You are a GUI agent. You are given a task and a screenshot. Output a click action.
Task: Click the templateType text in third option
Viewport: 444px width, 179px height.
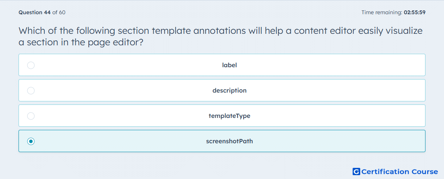pos(229,116)
